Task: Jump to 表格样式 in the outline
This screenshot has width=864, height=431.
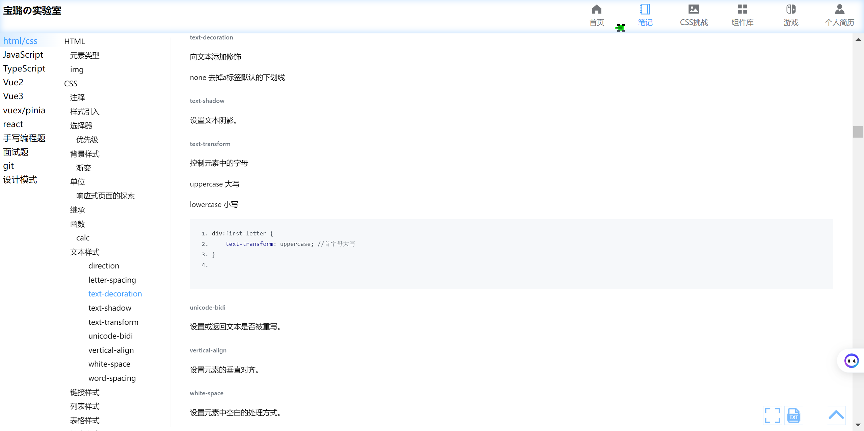Action: (x=85, y=420)
